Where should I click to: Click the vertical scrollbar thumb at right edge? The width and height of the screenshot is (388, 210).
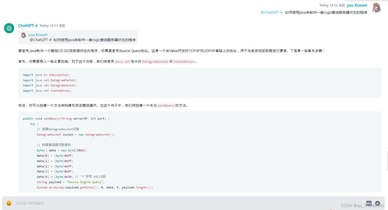click(x=387, y=160)
